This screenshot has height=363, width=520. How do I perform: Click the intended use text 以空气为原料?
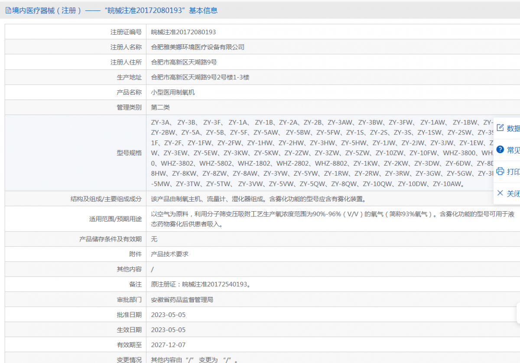coord(333,219)
